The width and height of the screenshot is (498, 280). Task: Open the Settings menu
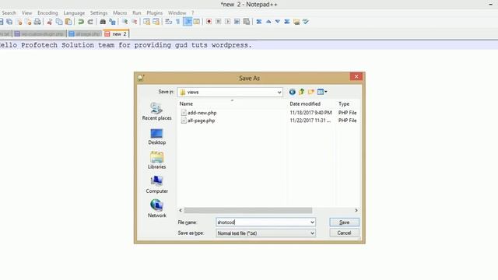pyautogui.click(x=99, y=13)
